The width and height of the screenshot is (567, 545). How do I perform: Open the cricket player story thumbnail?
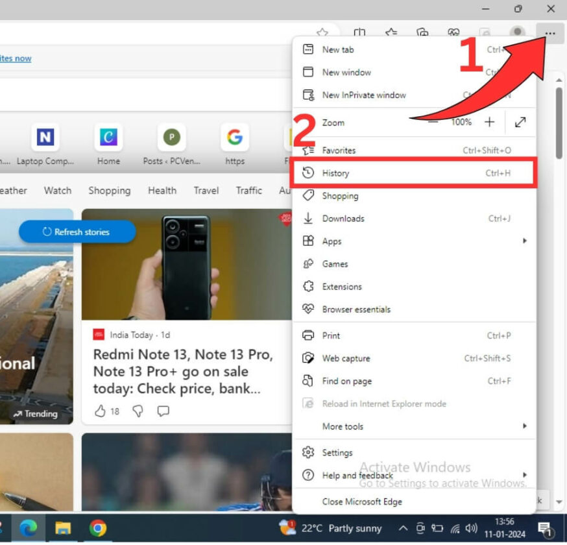click(187, 472)
